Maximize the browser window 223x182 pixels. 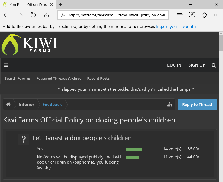204,4
